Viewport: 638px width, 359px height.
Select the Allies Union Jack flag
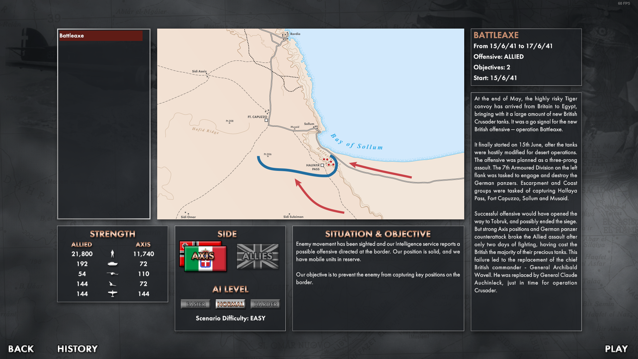[x=258, y=256]
